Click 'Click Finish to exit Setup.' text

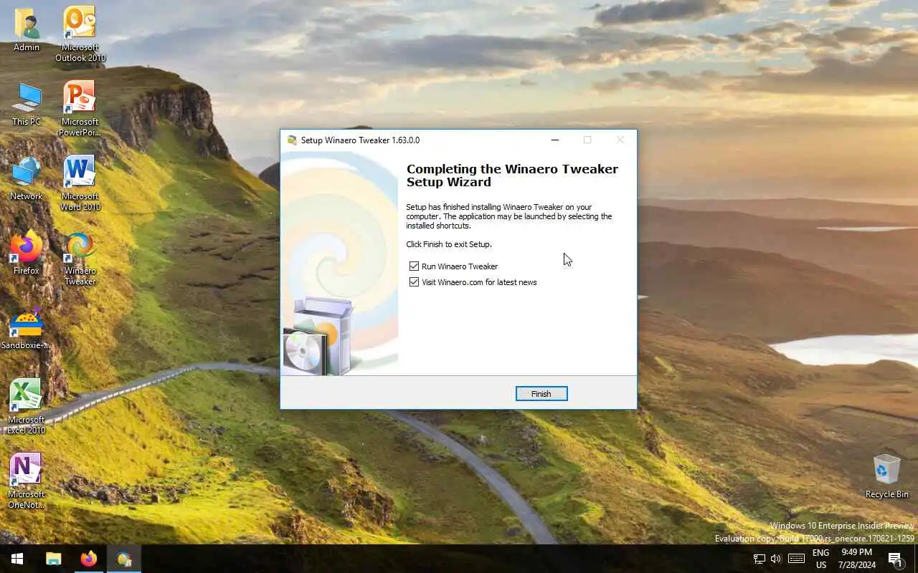[x=449, y=244]
